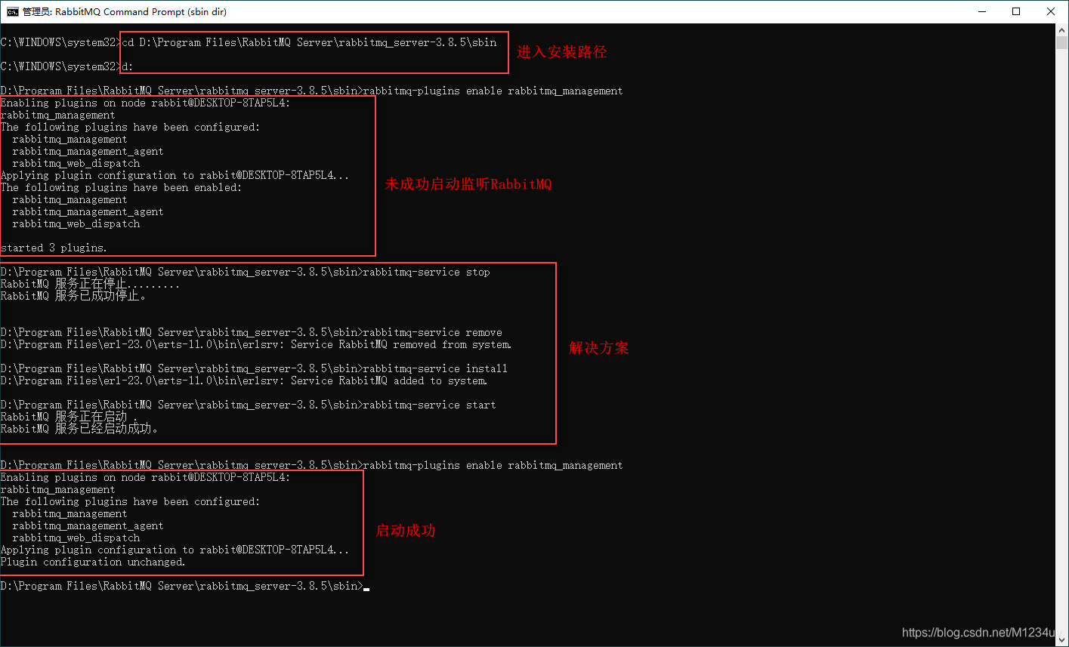
Task: Click the 'RabbitMQ 服务已成功停止。' line
Action: [x=74, y=296]
